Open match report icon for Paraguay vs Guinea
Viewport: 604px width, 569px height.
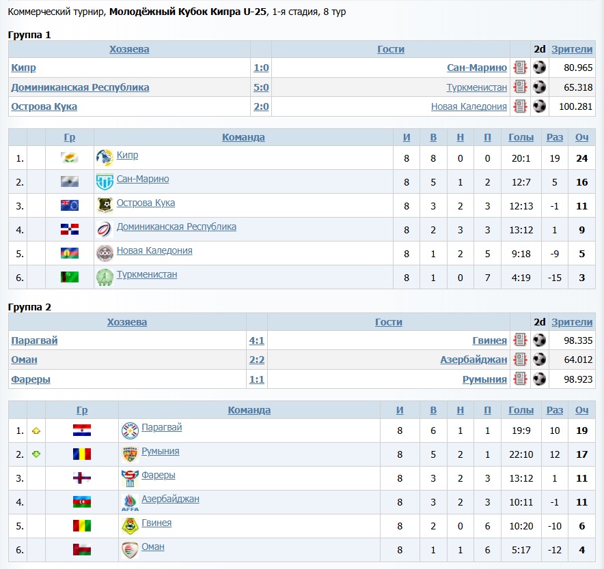pyautogui.click(x=521, y=340)
